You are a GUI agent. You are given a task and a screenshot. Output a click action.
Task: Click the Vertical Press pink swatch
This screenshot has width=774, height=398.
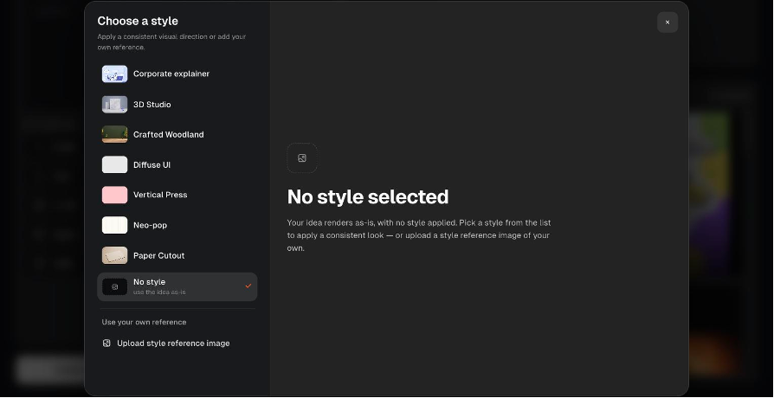click(114, 195)
